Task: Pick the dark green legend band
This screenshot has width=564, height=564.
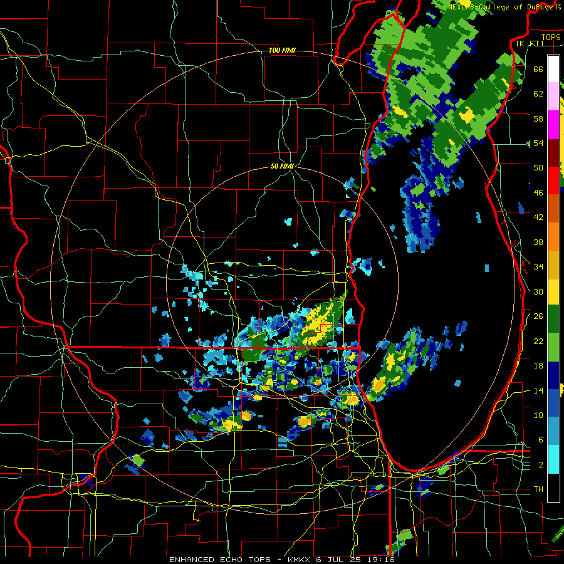Action: tap(553, 319)
